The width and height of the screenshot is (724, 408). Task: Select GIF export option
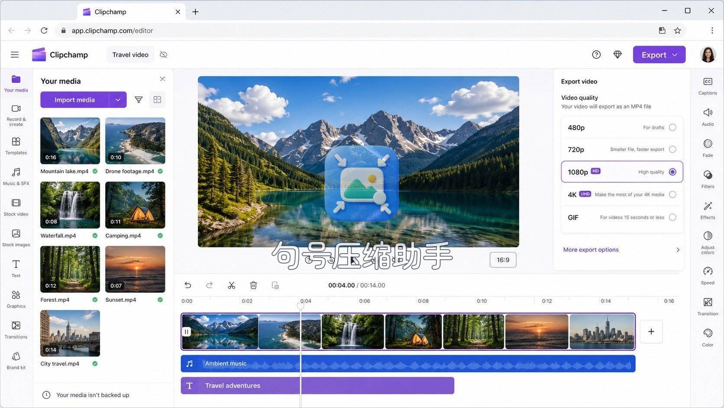pos(622,217)
